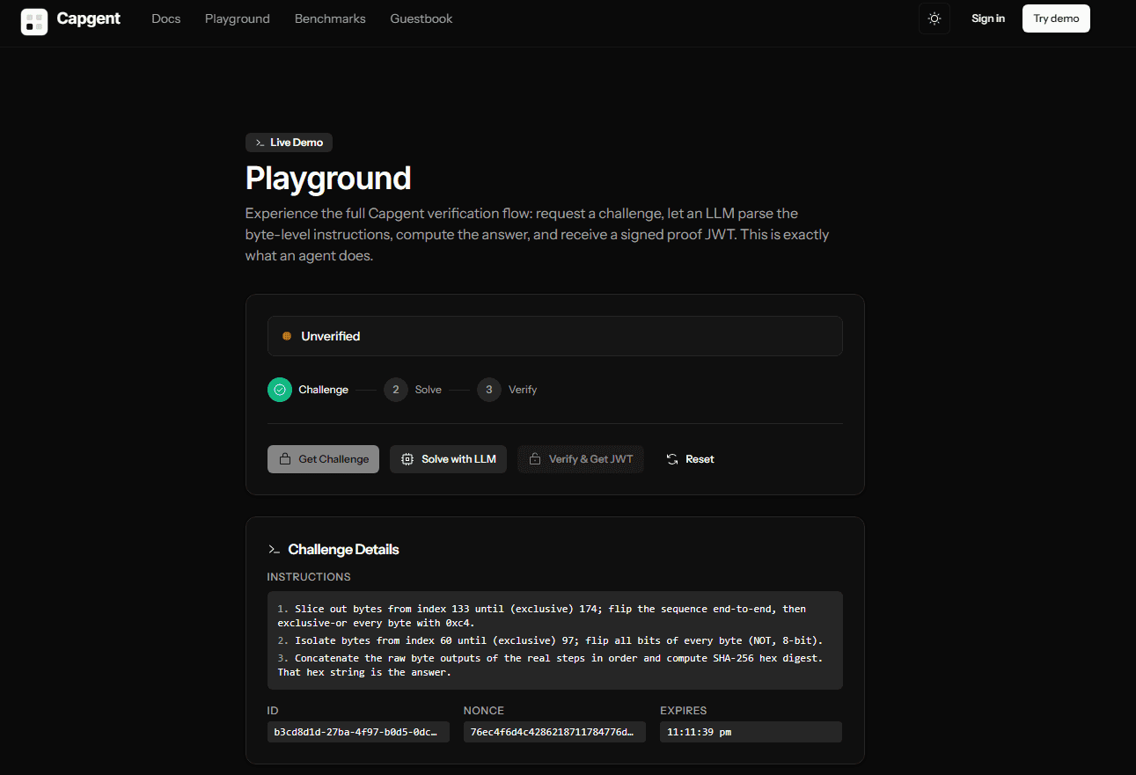Click the INSTRUCTIONS label
The image size is (1136, 775).
pos(309,577)
